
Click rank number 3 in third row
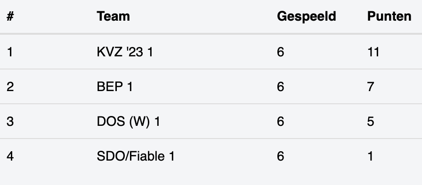coord(10,122)
